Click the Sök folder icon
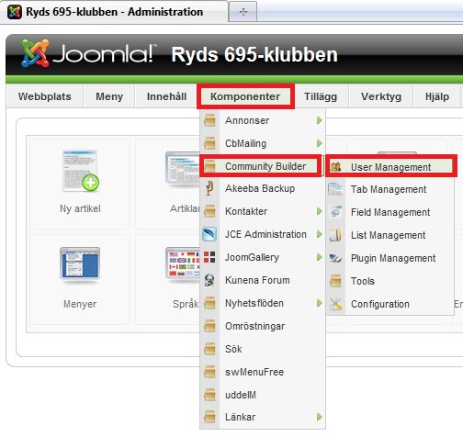 tap(209, 349)
